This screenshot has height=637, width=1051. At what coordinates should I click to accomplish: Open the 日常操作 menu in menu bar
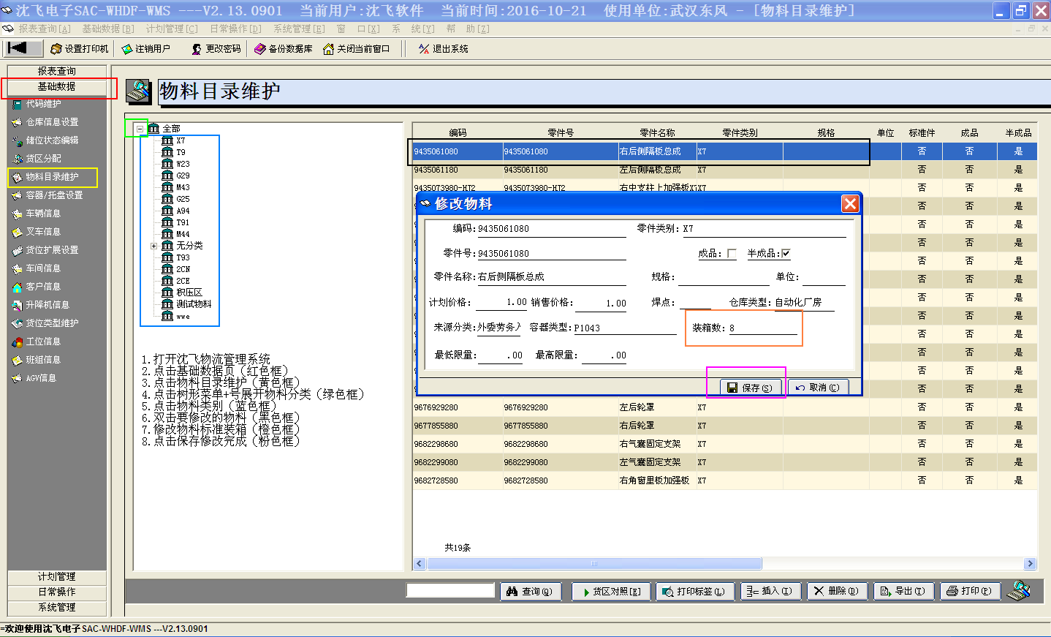[235, 29]
